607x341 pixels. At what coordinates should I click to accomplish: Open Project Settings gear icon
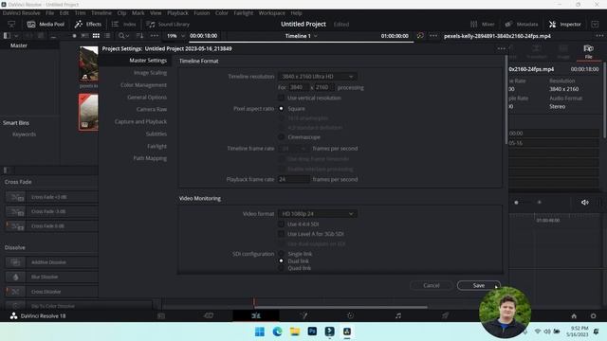coord(593,315)
